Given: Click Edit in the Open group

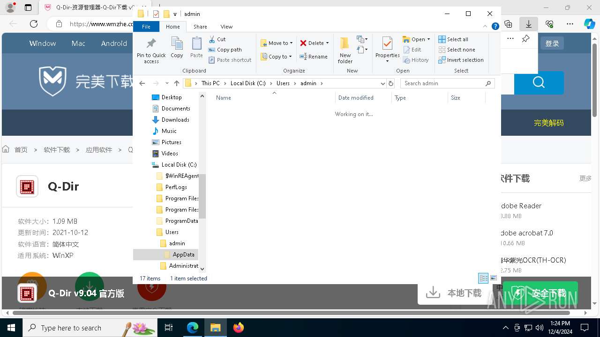Looking at the screenshot, I should click(412, 50).
